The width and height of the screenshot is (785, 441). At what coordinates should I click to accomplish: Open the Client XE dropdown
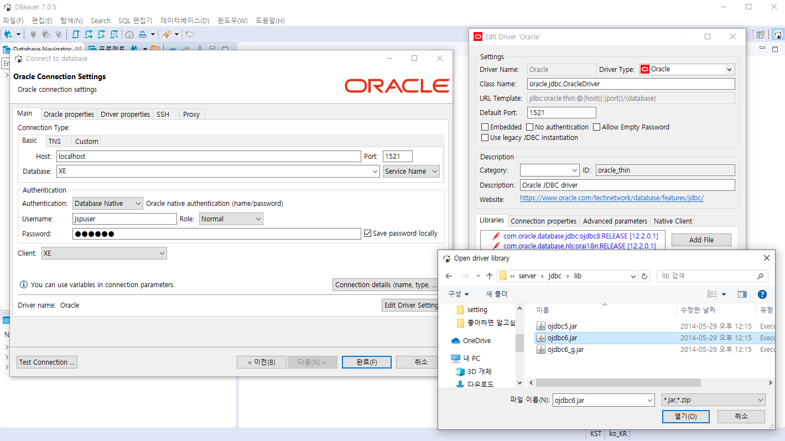(x=104, y=253)
